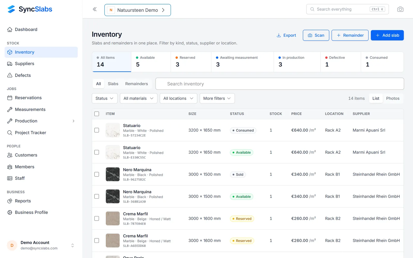
Task: Expand the More filters dropdown
Action: (x=217, y=98)
